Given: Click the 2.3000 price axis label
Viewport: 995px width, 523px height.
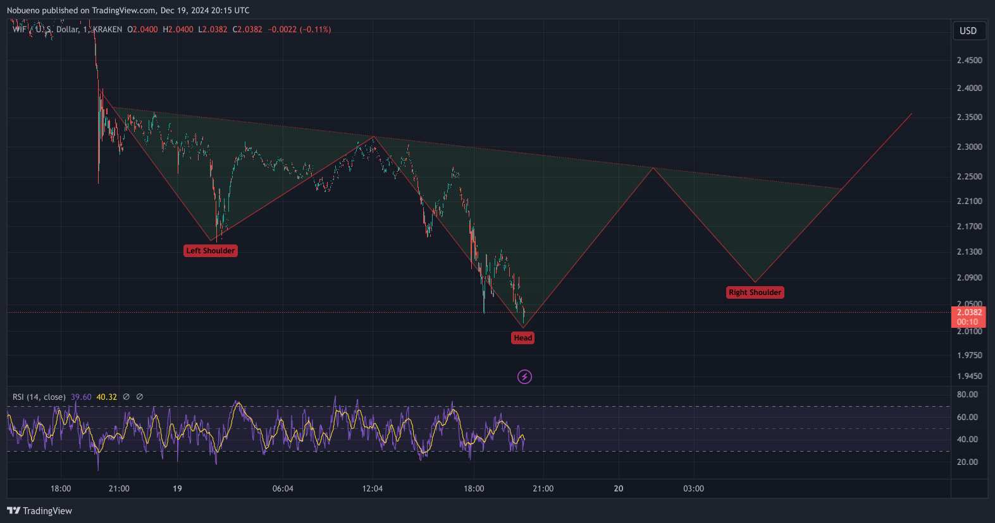Looking at the screenshot, I should click(x=969, y=147).
